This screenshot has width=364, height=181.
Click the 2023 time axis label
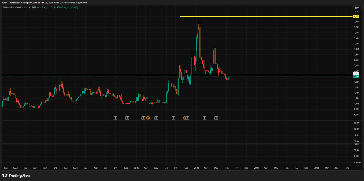15,168
